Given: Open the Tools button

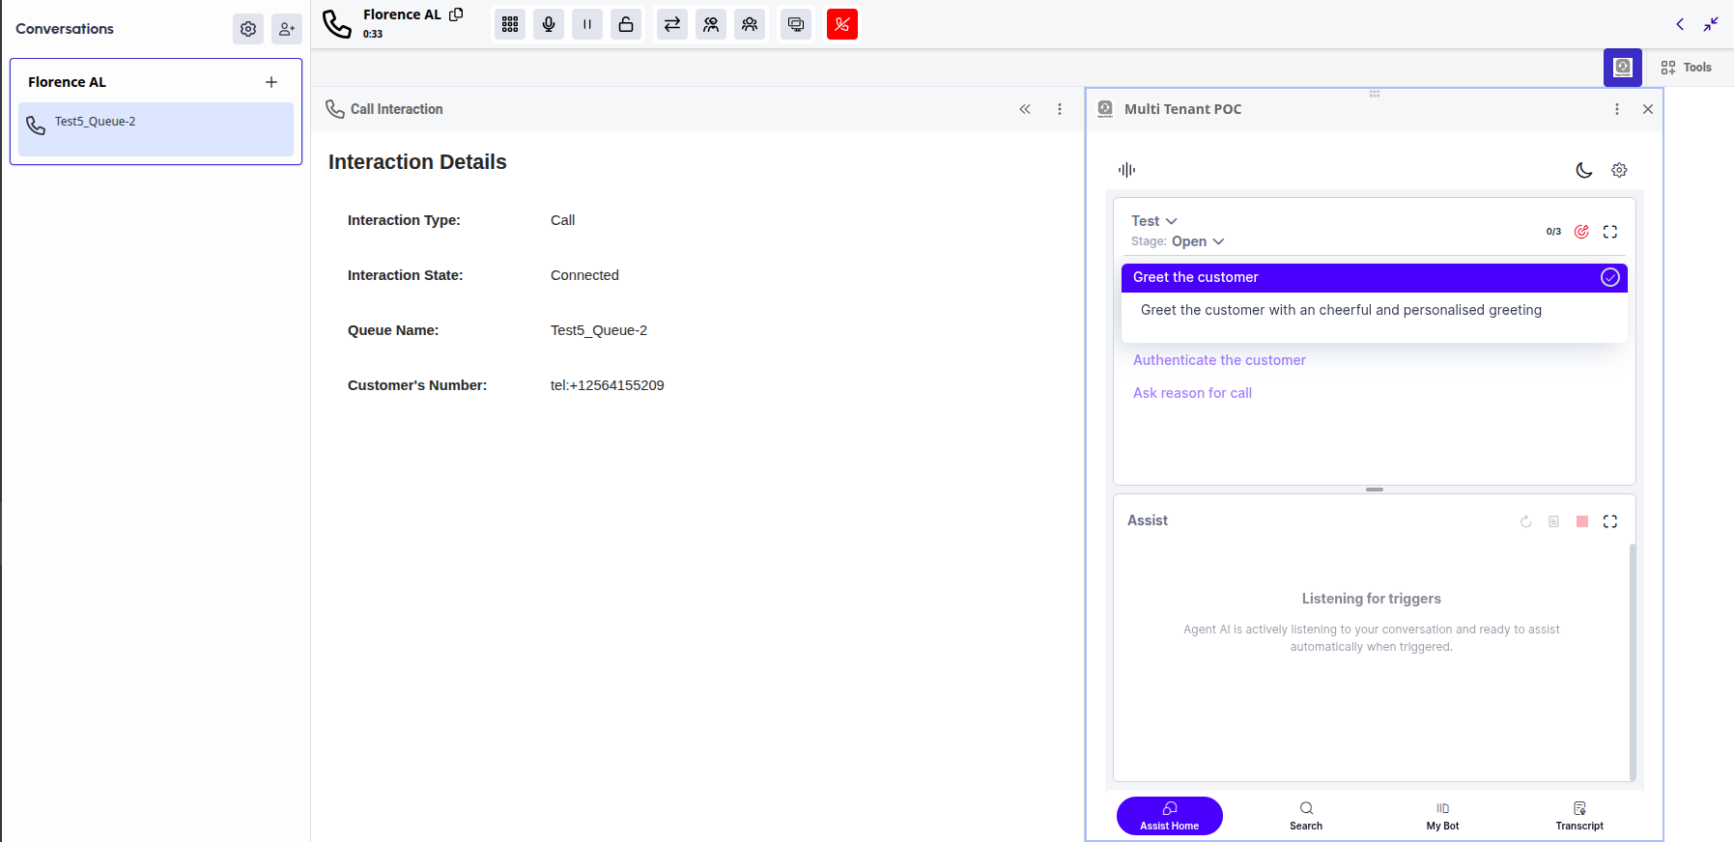Looking at the screenshot, I should [x=1686, y=68].
